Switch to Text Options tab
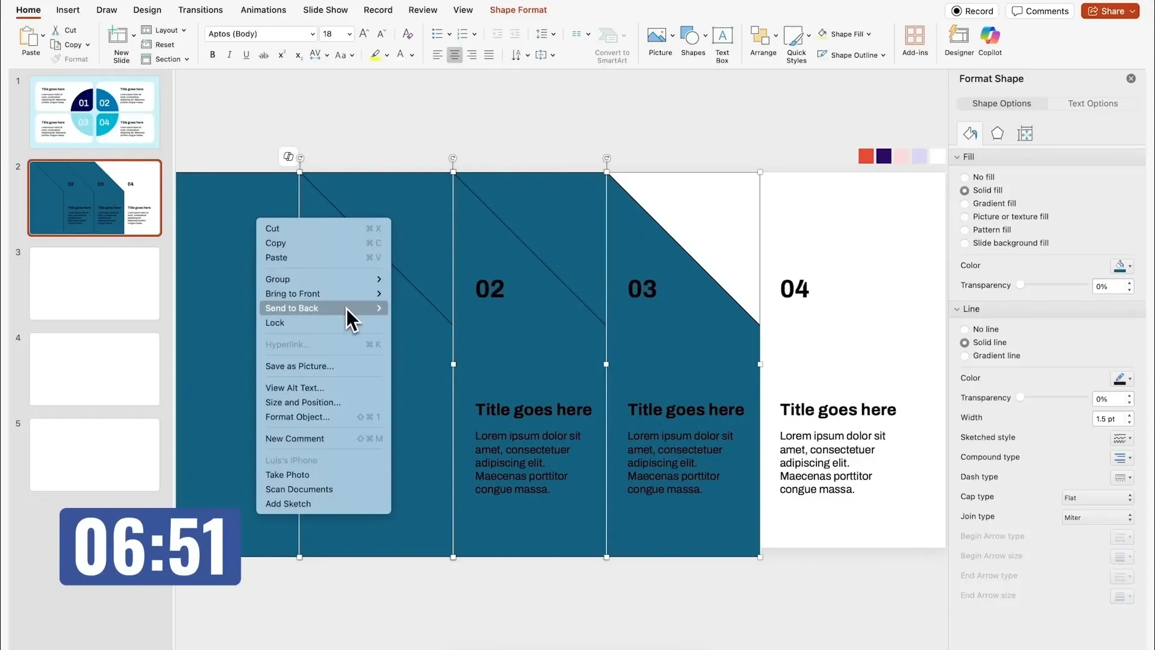This screenshot has width=1155, height=650. point(1092,104)
